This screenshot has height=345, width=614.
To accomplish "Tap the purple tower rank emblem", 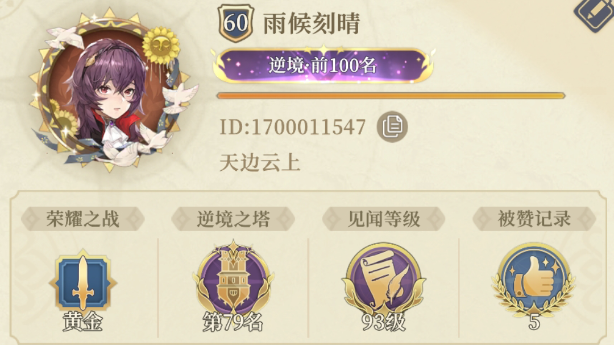I will 234,277.
